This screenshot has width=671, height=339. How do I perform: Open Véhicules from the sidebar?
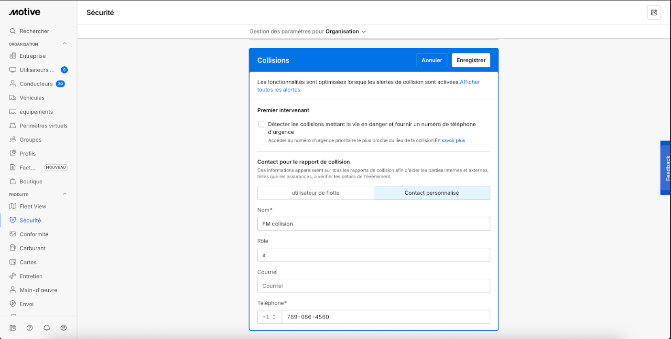[x=32, y=98]
